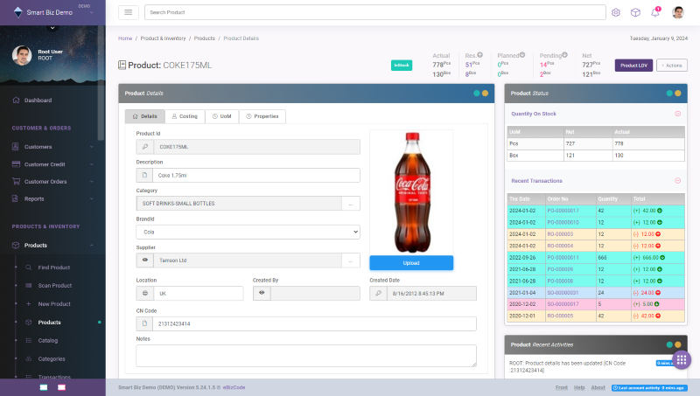
Task: Expand the Customers sidebar menu
Action: pyautogui.click(x=92, y=147)
